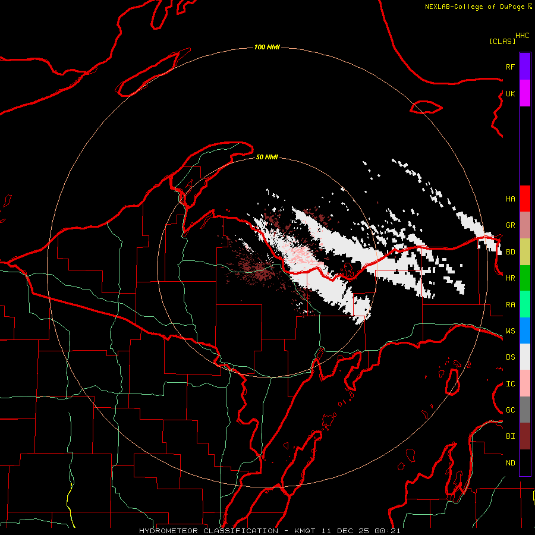Click the DS white legend swatch
The image size is (535, 535).
pos(525,357)
